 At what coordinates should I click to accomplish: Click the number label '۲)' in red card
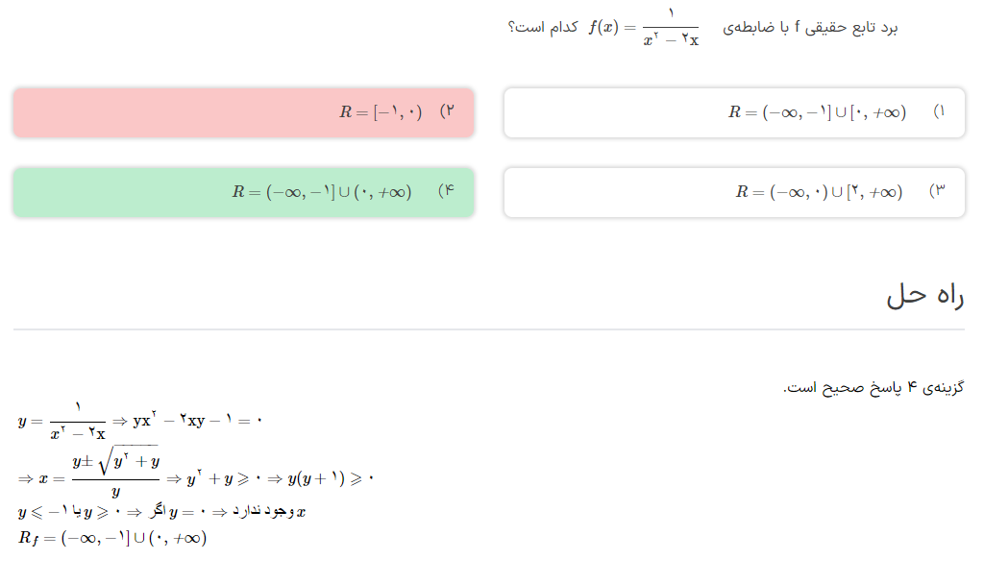pyautogui.click(x=446, y=112)
